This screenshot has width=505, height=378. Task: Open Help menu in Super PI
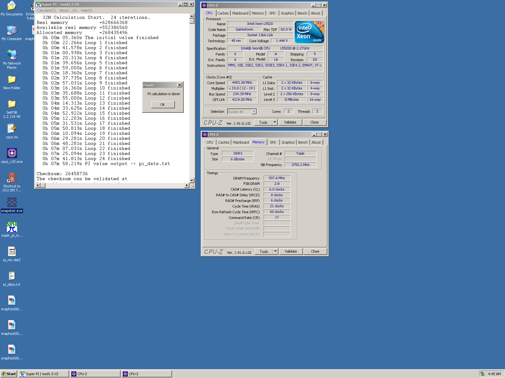coord(86,10)
